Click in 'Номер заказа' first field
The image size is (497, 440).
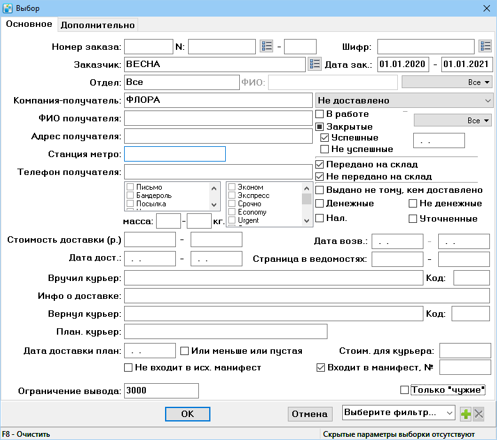point(148,47)
